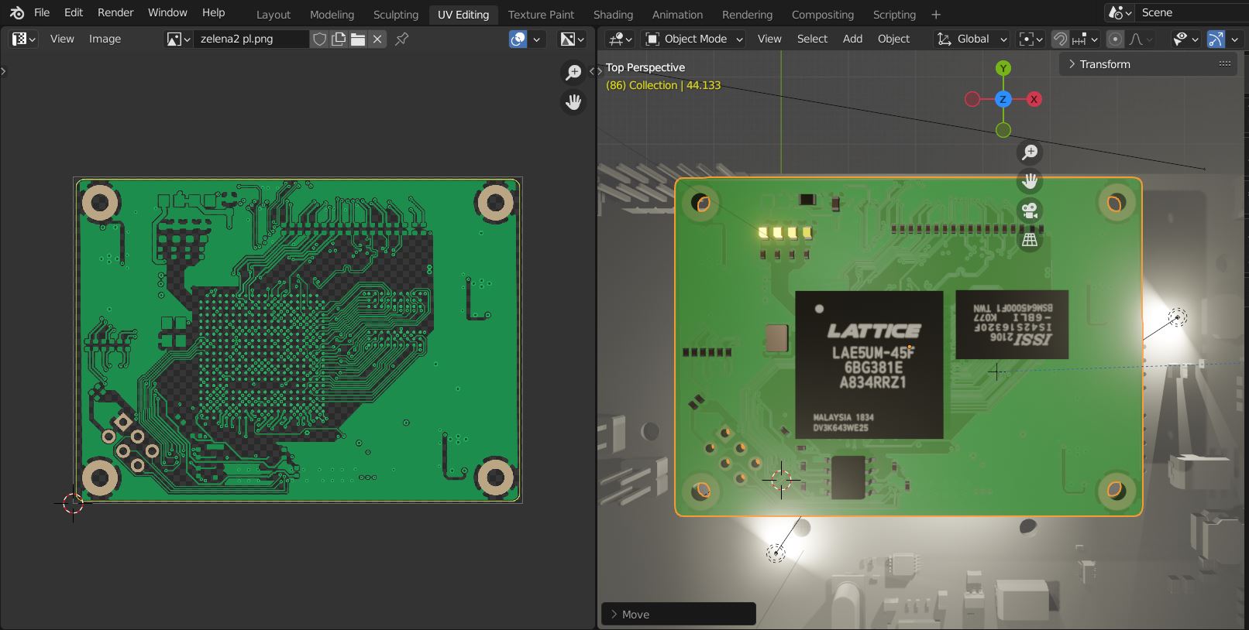Image resolution: width=1249 pixels, height=630 pixels.
Task: Open the Help menu
Action: coord(213,12)
